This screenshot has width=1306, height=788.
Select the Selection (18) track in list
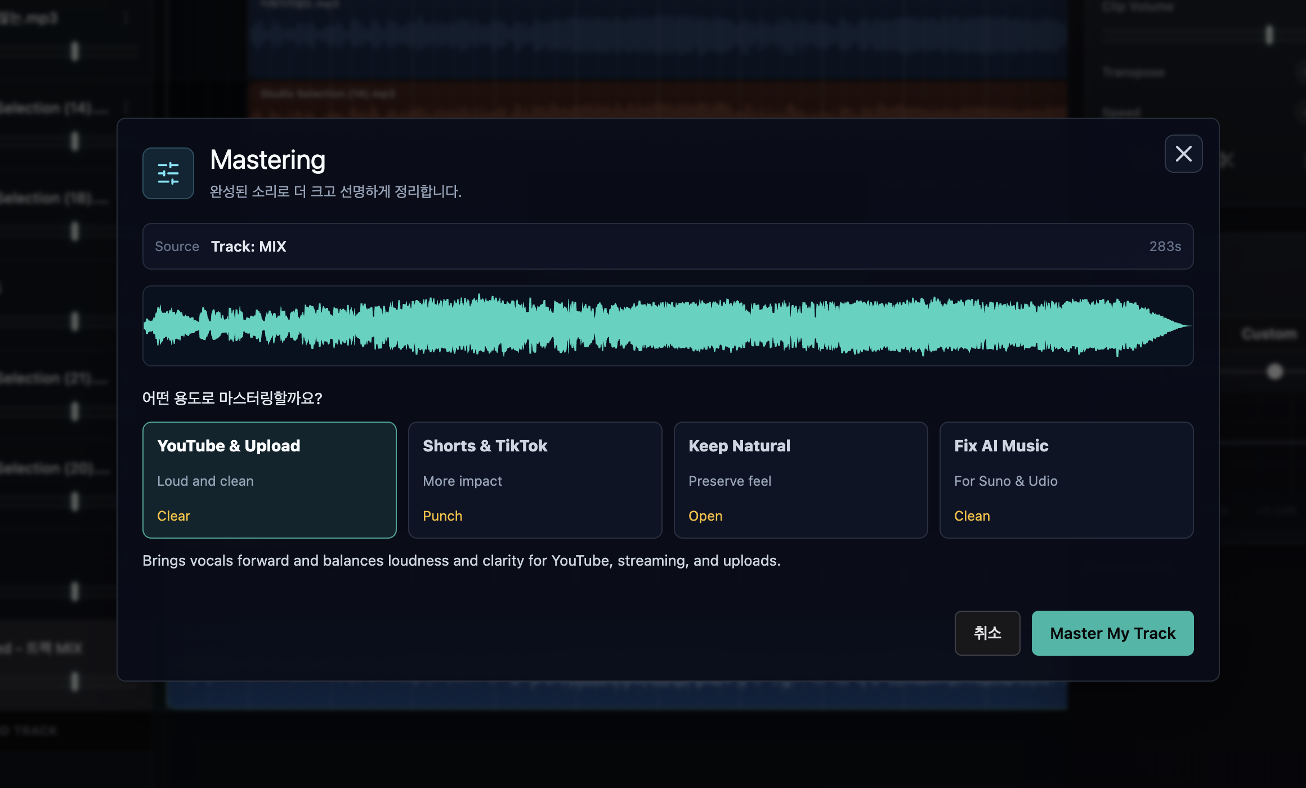pyautogui.click(x=53, y=198)
